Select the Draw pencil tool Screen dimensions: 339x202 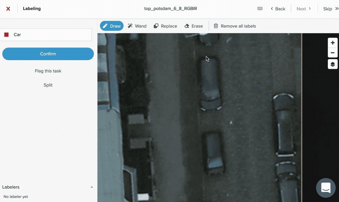pos(112,26)
